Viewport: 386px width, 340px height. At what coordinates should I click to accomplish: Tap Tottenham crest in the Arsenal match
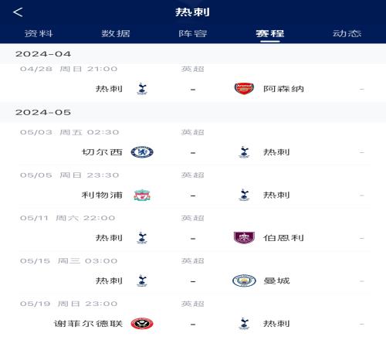tap(142, 89)
